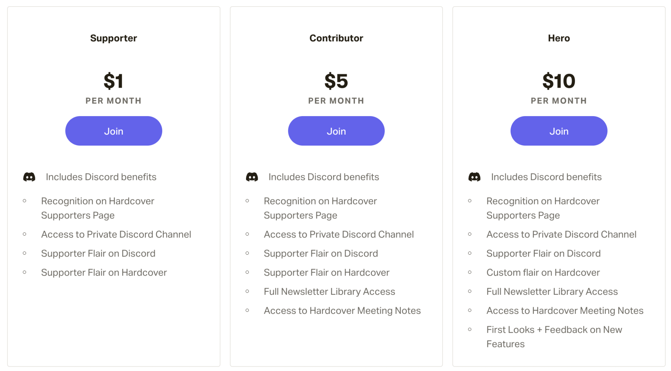The width and height of the screenshot is (671, 371).
Task: Click the Hero tier heading
Action: [x=559, y=38]
